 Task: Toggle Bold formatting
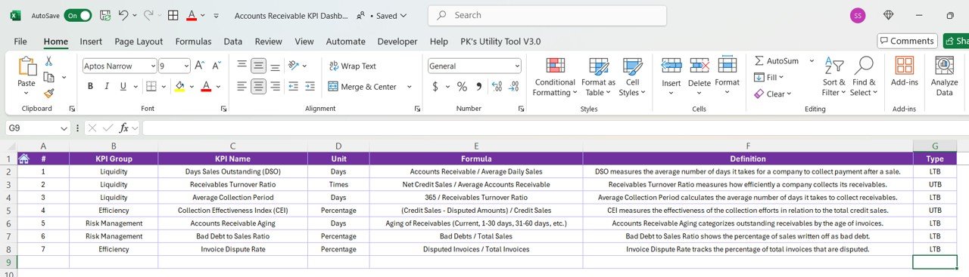tap(90, 87)
